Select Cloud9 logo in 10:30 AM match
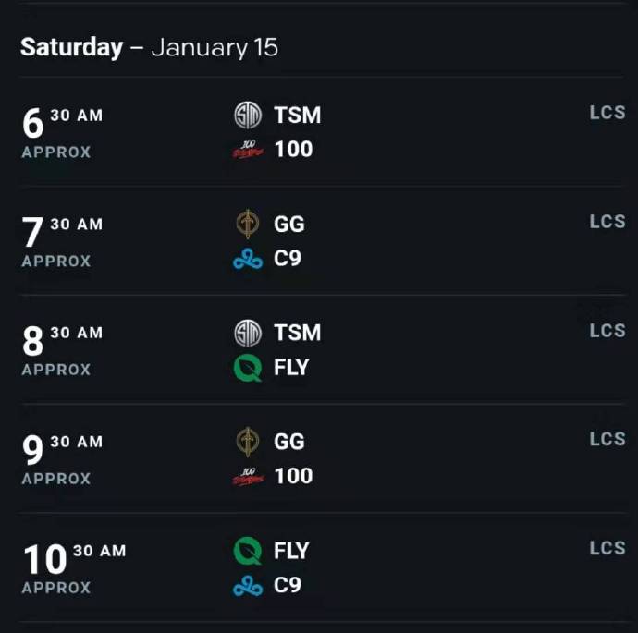Viewport: 638px width, 633px height. (248, 586)
